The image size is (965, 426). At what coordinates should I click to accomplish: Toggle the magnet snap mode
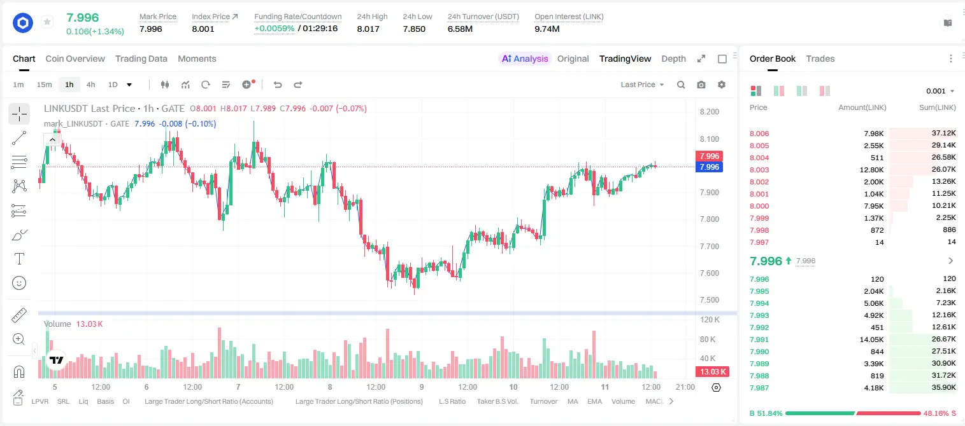click(x=19, y=372)
